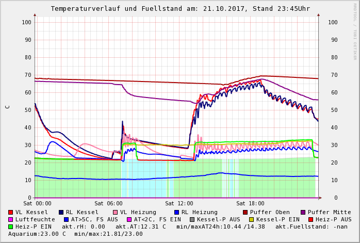Select the pink VL Heizung legend swatch
The width and height of the screenshot is (360, 243).
(x=116, y=212)
